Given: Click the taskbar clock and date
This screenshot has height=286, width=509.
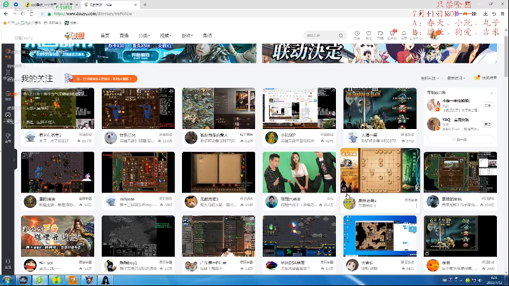Looking at the screenshot, I should coord(494,280).
